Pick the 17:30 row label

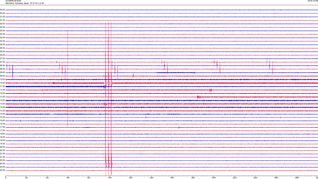click(x=2, y=131)
